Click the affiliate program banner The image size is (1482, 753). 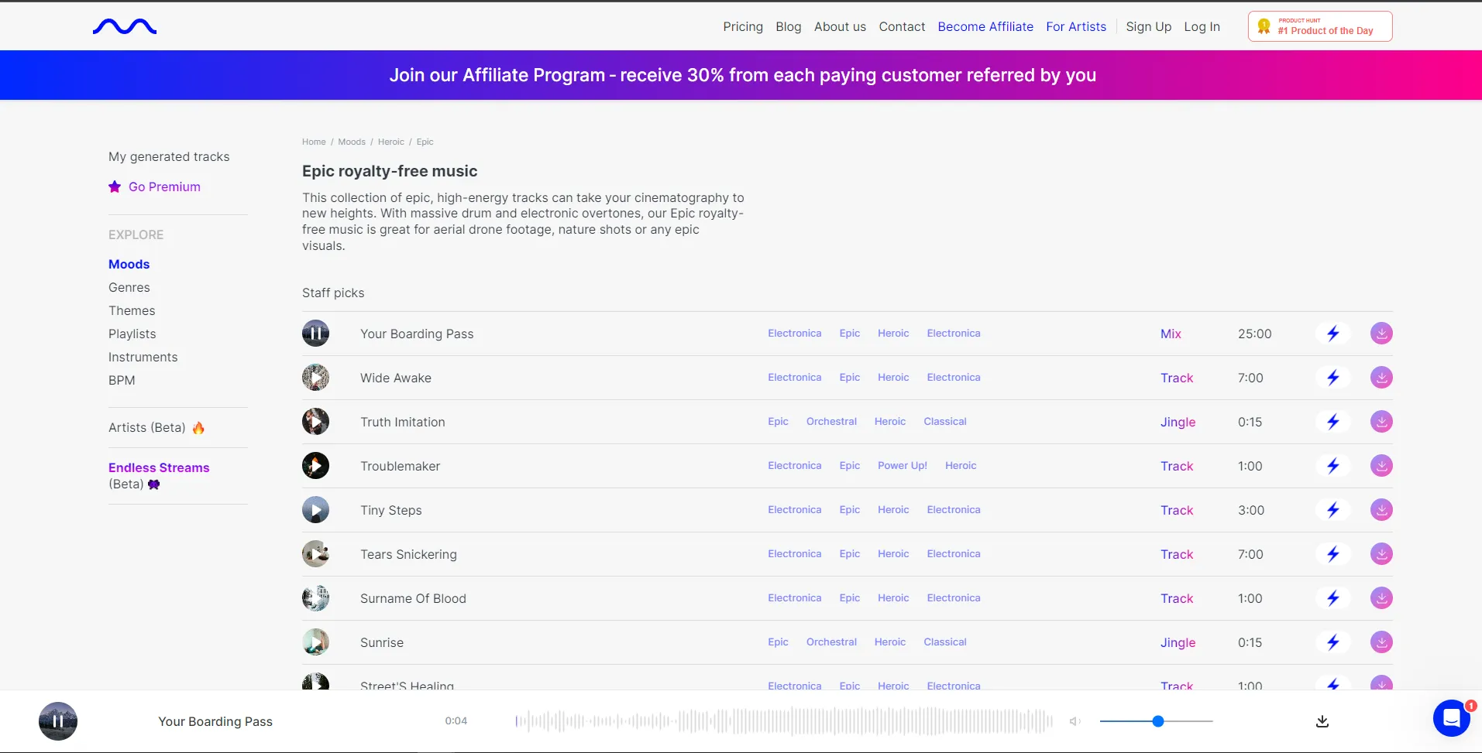(741, 75)
